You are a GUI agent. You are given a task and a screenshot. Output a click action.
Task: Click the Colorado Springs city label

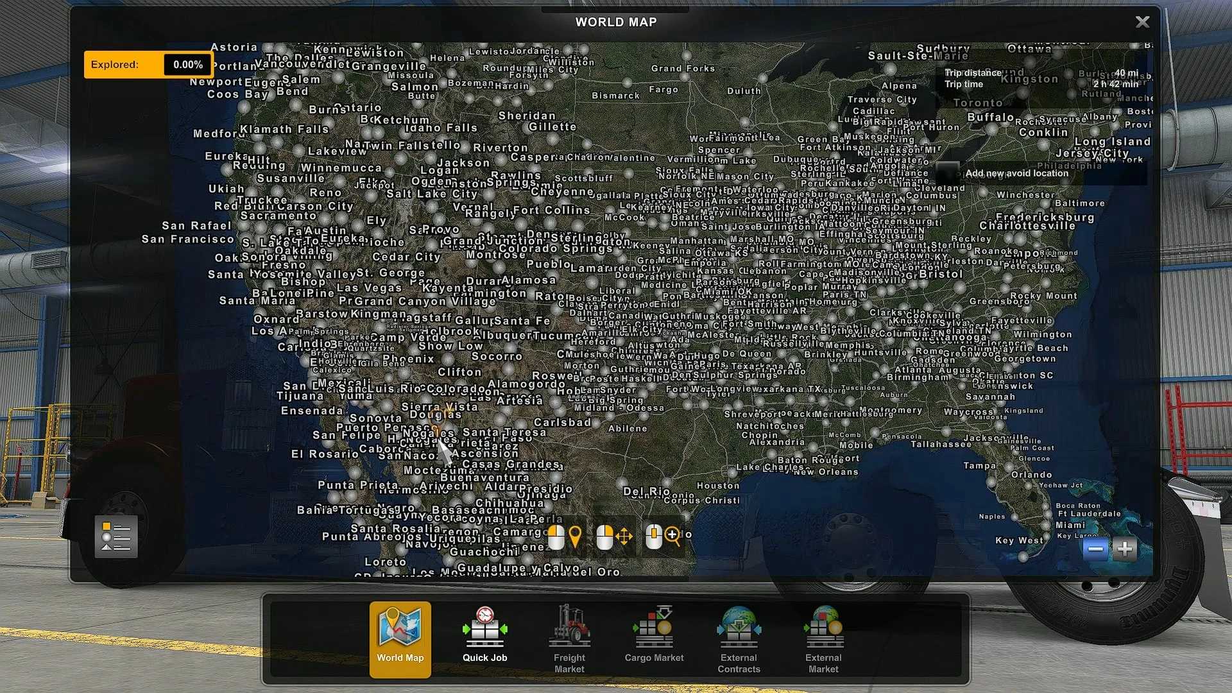coord(555,248)
